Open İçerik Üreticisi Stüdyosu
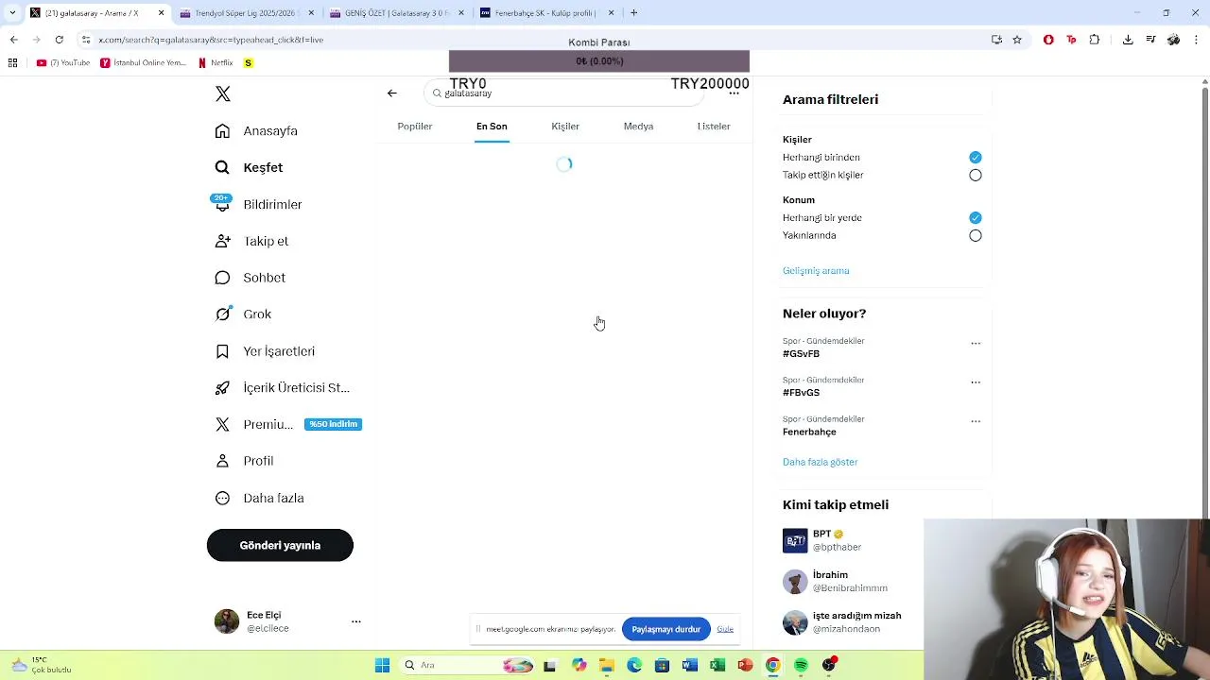 click(282, 388)
